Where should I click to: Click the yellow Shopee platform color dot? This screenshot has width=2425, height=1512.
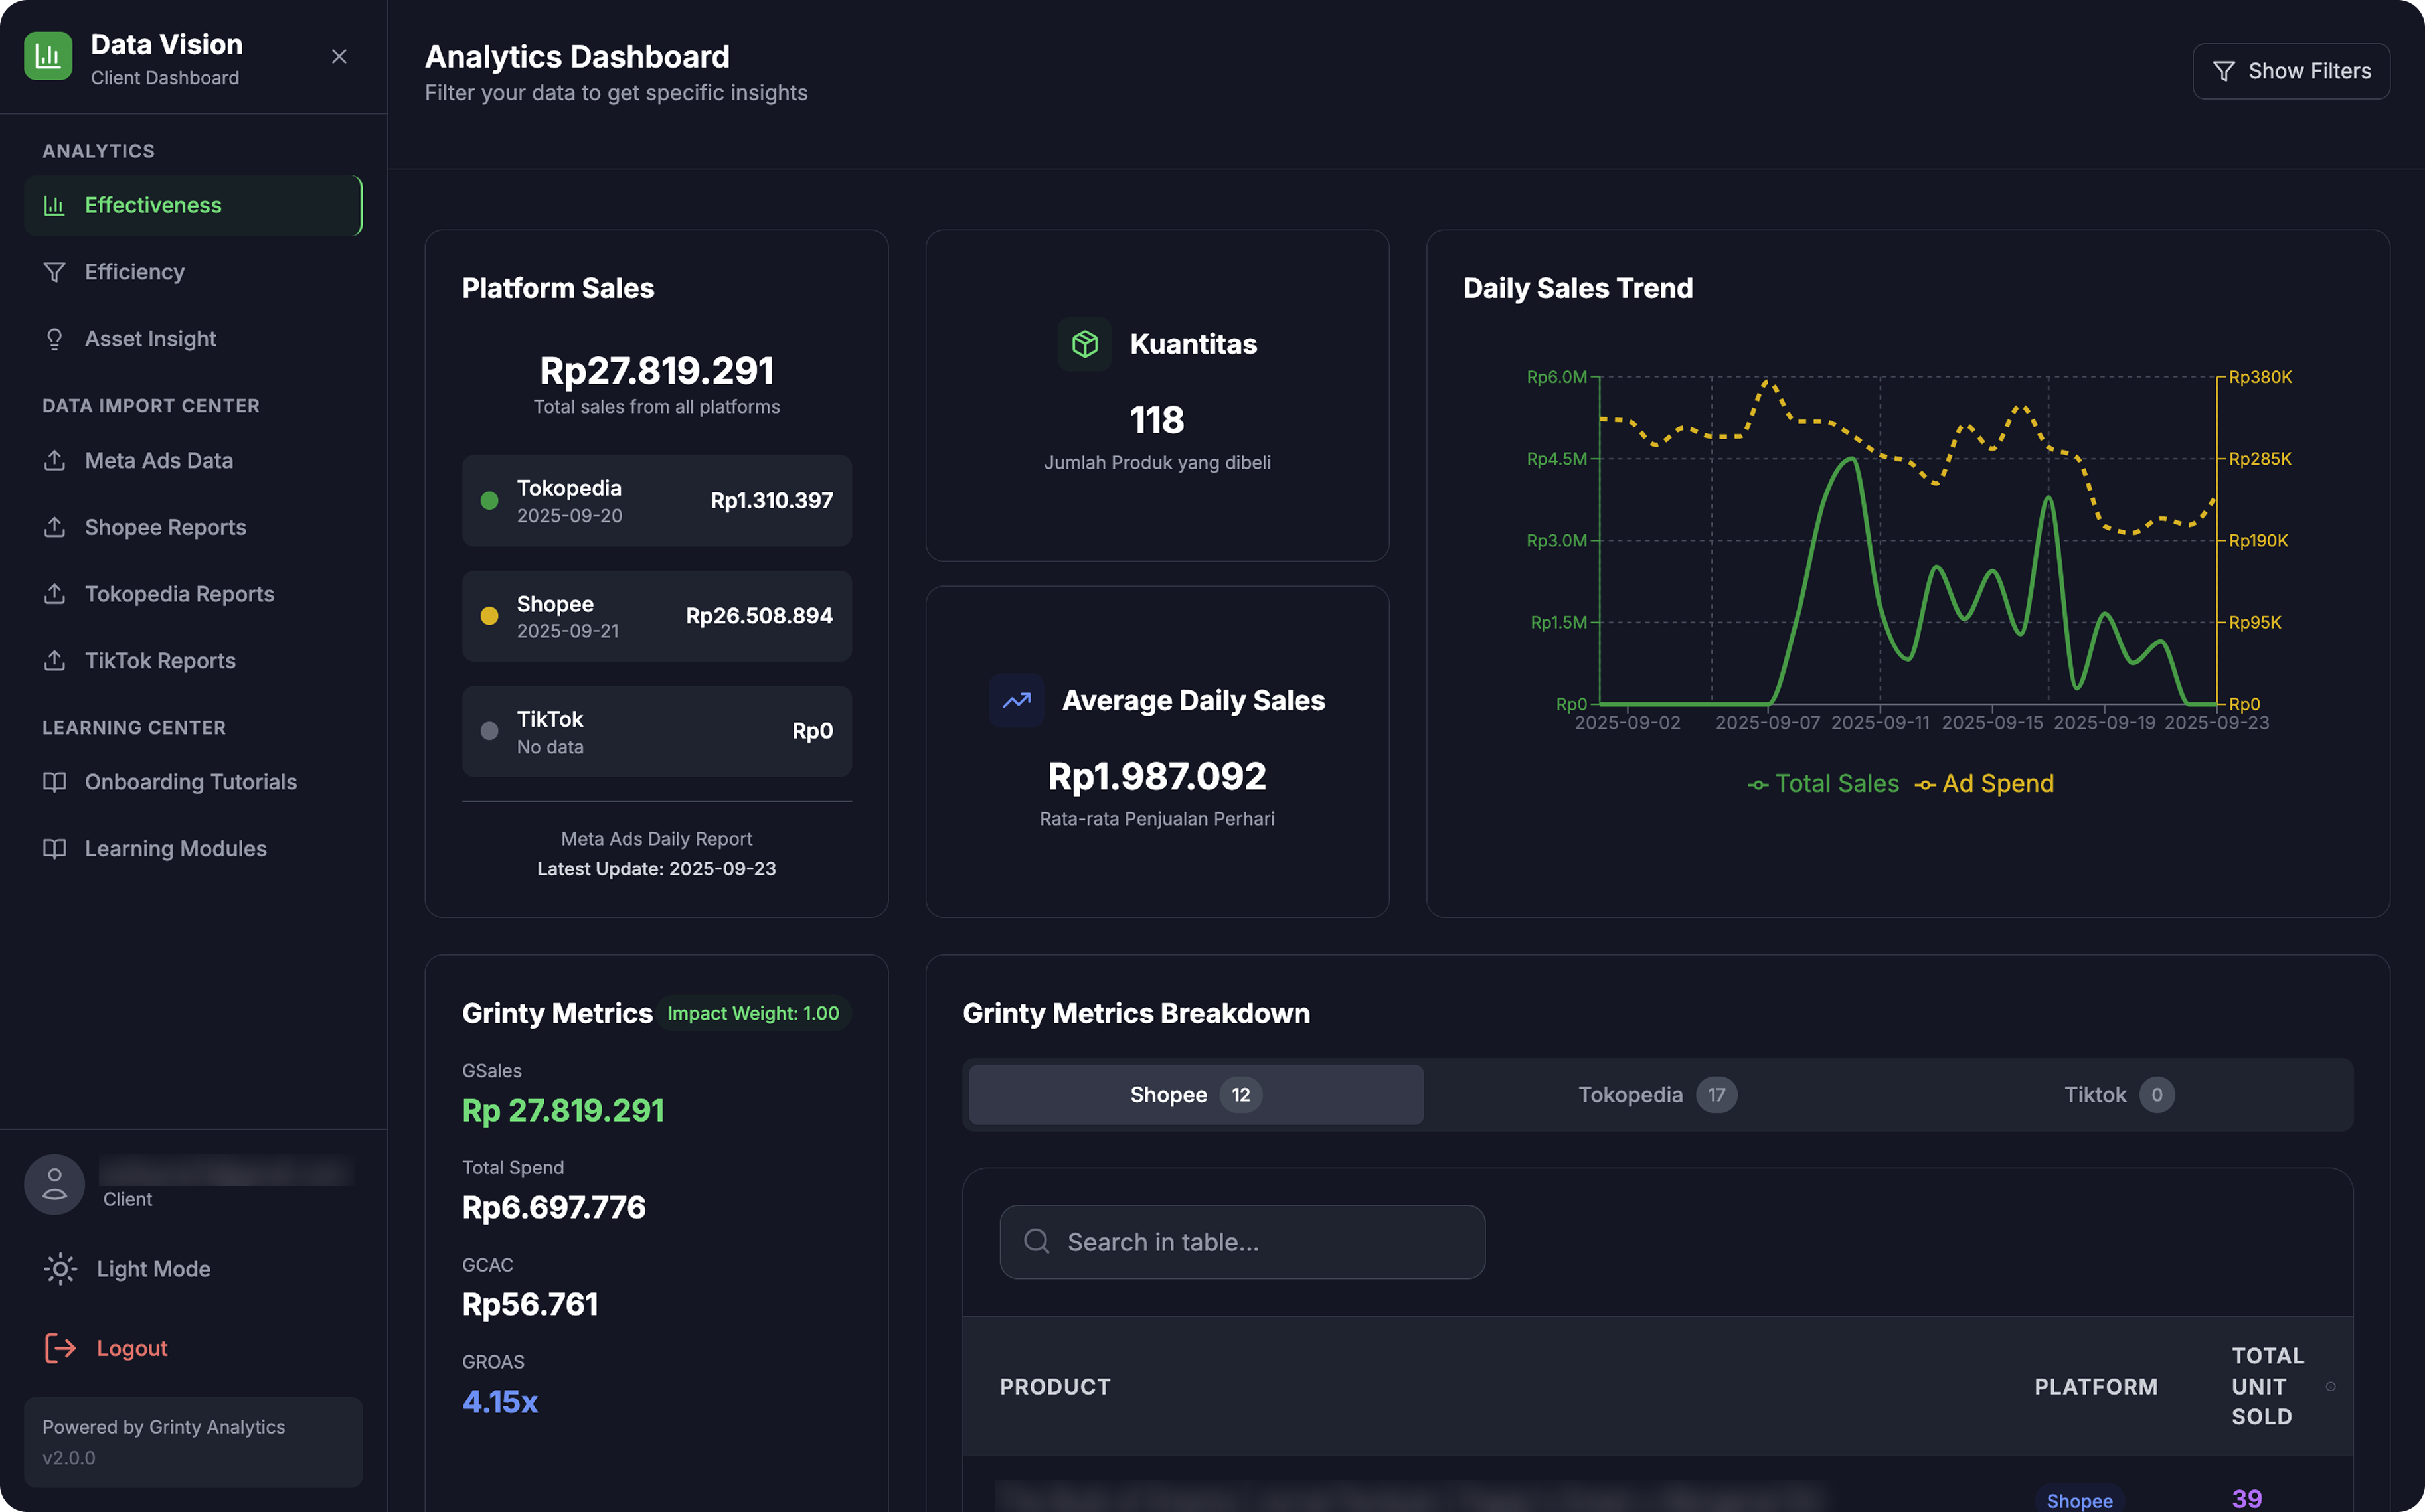coord(489,616)
